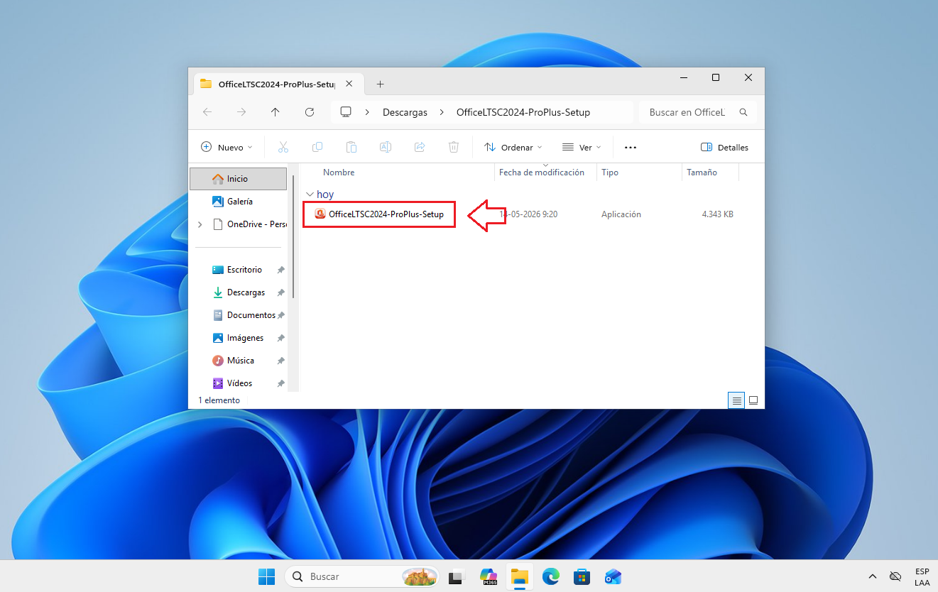Open Microsoft Store from the taskbar
Image resolution: width=938 pixels, height=592 pixels.
pos(582,576)
